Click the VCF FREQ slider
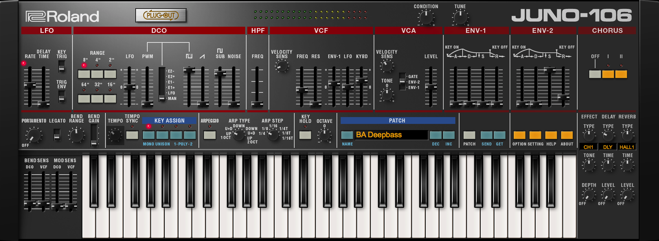Viewport: 659px width, 241px height. click(302, 90)
